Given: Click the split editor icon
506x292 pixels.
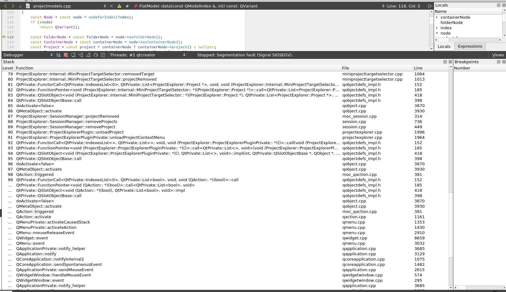Looking at the screenshot, I should 430,6.
